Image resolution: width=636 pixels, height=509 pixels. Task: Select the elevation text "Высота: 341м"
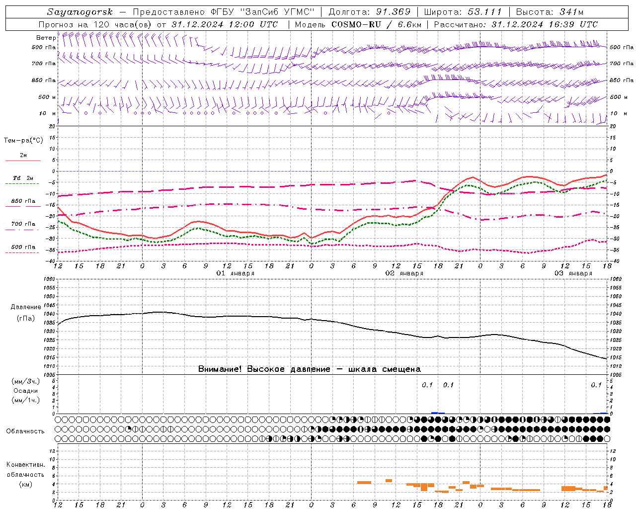[550, 12]
